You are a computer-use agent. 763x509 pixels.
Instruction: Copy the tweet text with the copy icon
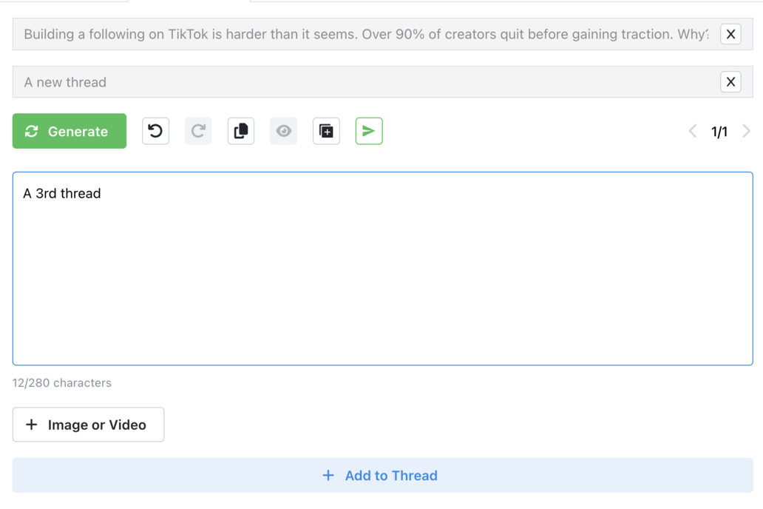pos(241,131)
